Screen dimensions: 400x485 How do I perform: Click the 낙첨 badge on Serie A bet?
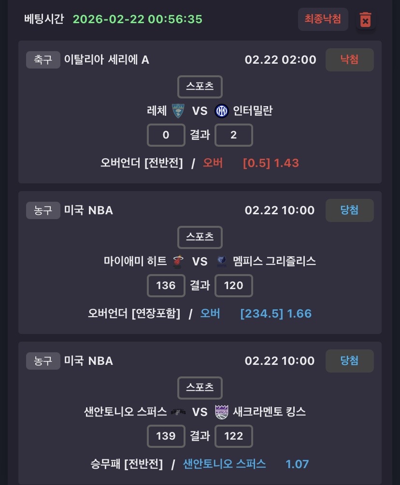tap(349, 60)
